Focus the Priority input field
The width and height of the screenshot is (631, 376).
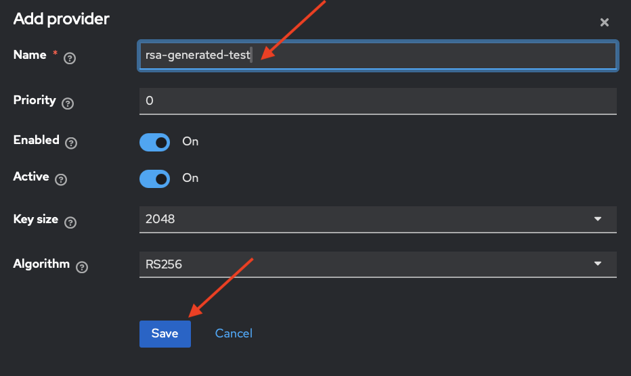pos(378,101)
